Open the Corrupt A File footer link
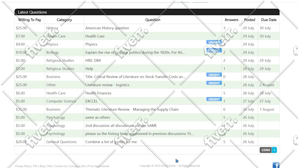Viewport: 298px width, 168px height. 77,166
